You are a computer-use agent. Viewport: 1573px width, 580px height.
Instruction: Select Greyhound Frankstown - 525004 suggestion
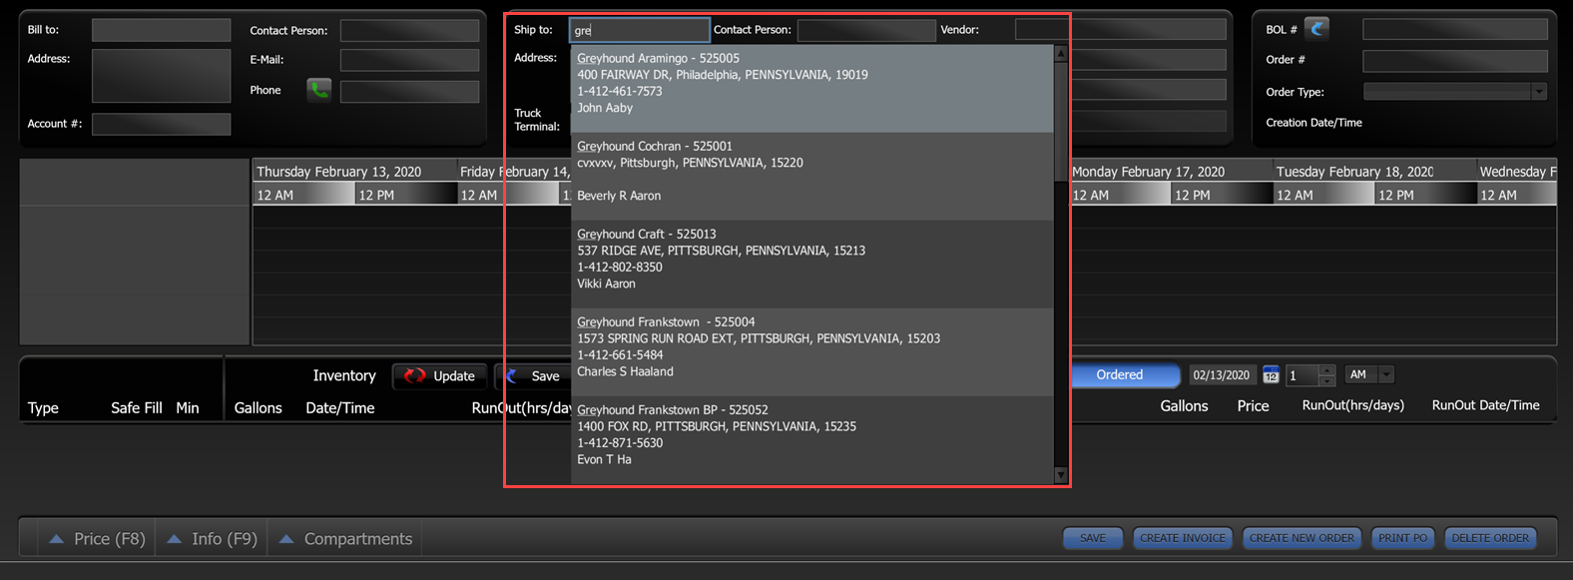pyautogui.click(x=811, y=352)
